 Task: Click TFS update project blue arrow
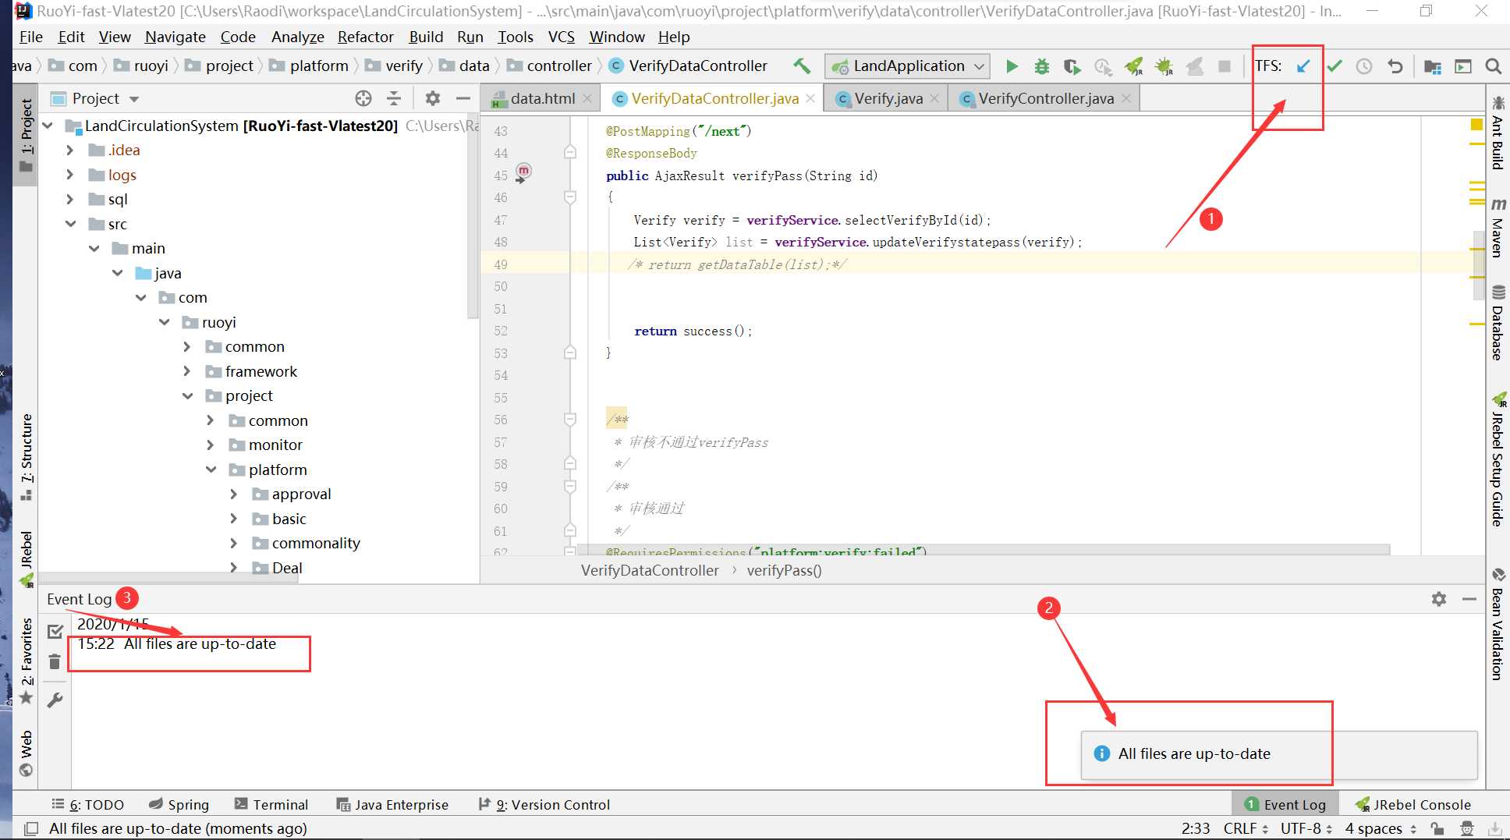pos(1303,66)
